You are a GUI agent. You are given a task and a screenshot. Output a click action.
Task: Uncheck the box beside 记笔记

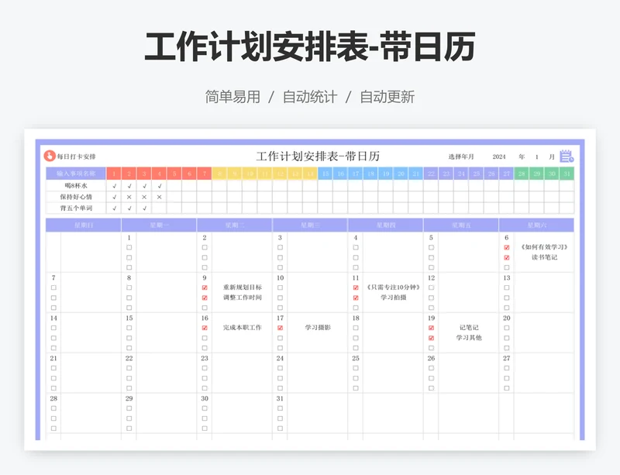[431, 328]
